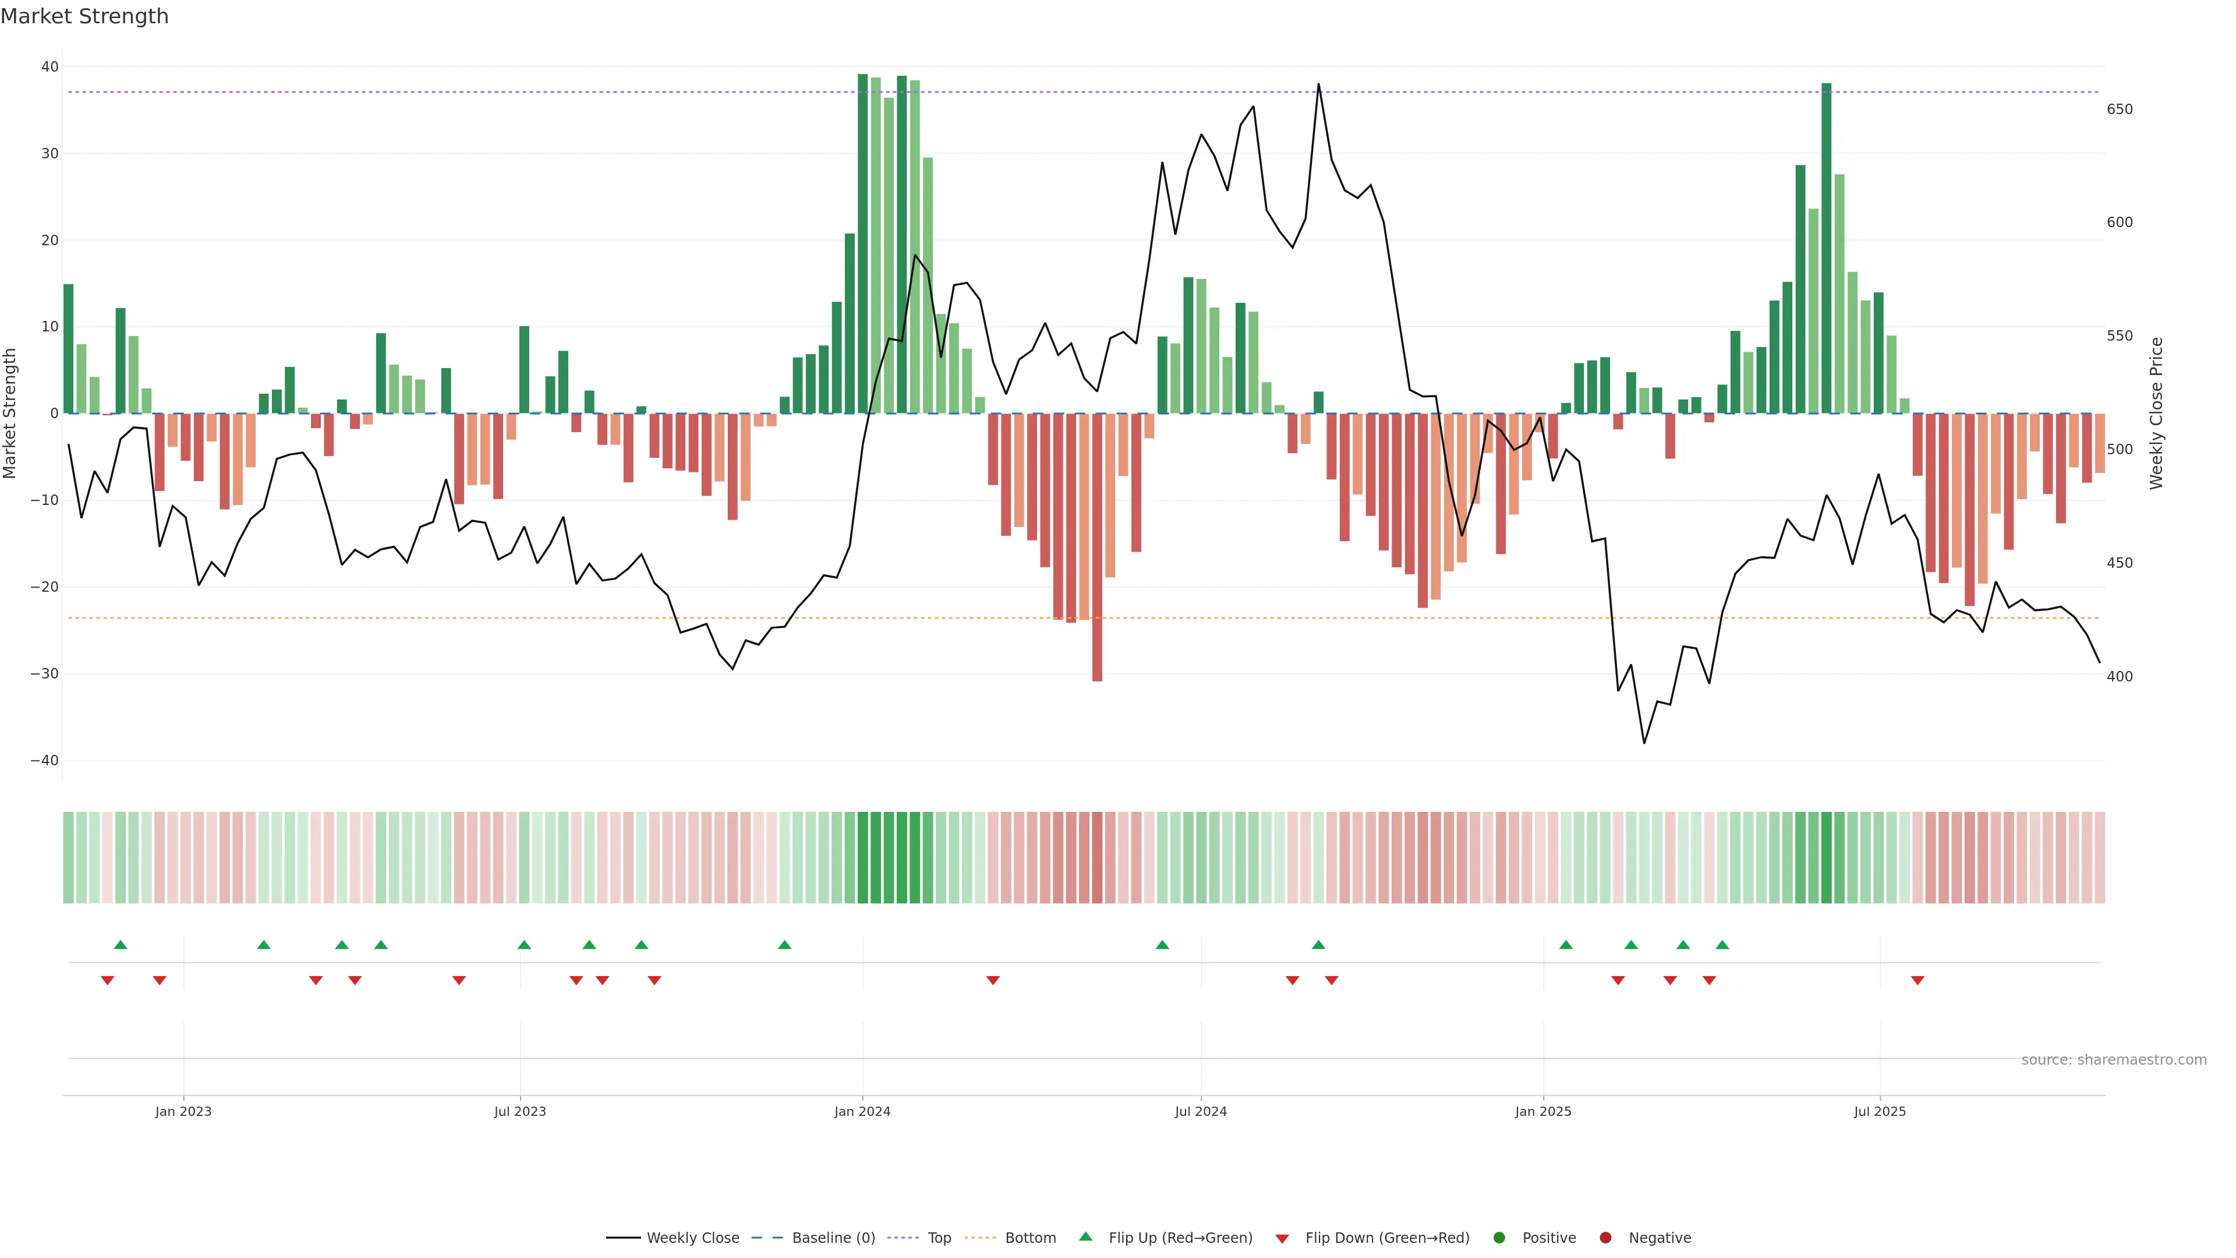Click the last green flip-up triangle in 2025
This screenshot has height=1258, width=2236.
[x=1722, y=945]
